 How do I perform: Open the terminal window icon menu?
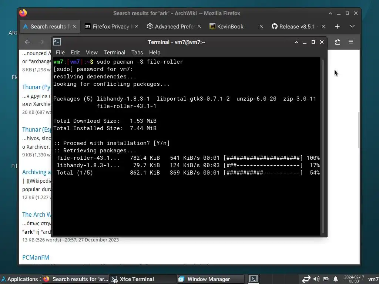click(57, 42)
